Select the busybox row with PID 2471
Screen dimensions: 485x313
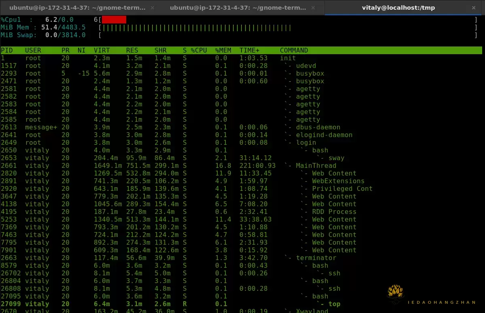pos(241,81)
